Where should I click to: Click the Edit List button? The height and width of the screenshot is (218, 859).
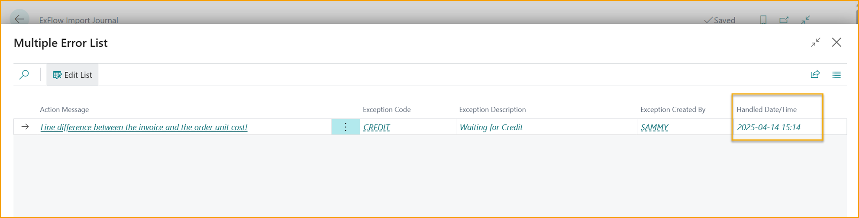pos(72,75)
